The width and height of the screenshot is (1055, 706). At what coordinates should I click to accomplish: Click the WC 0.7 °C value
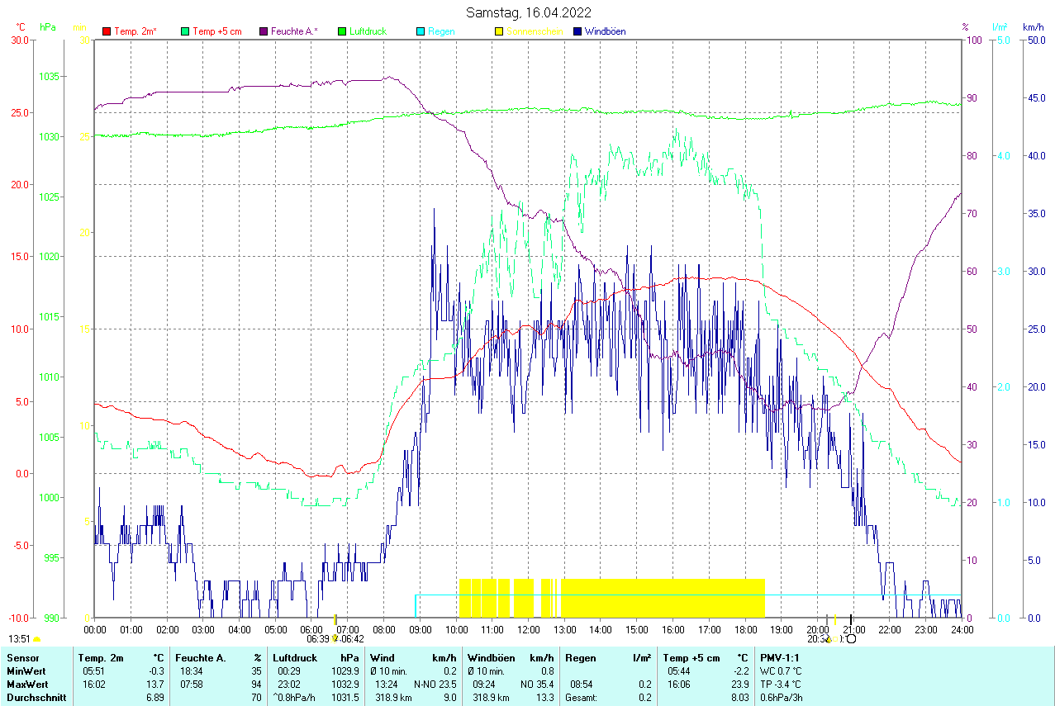[x=782, y=671]
